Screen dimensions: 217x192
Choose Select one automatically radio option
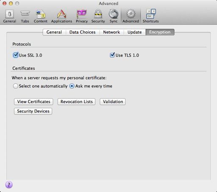[16, 86]
